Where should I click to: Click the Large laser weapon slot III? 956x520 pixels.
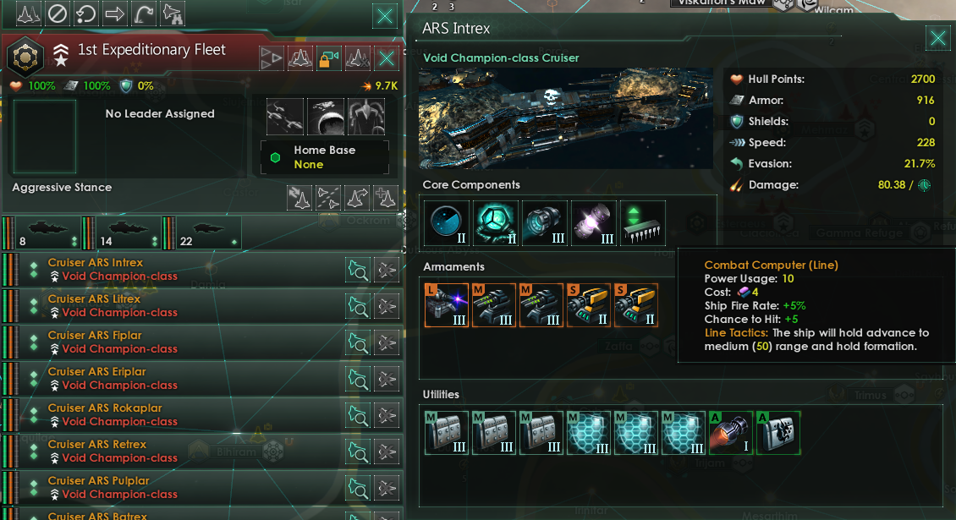point(447,305)
